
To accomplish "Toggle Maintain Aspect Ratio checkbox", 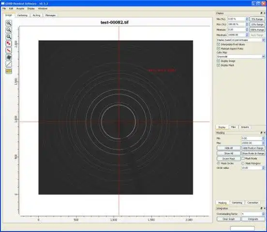I will [219, 49].
